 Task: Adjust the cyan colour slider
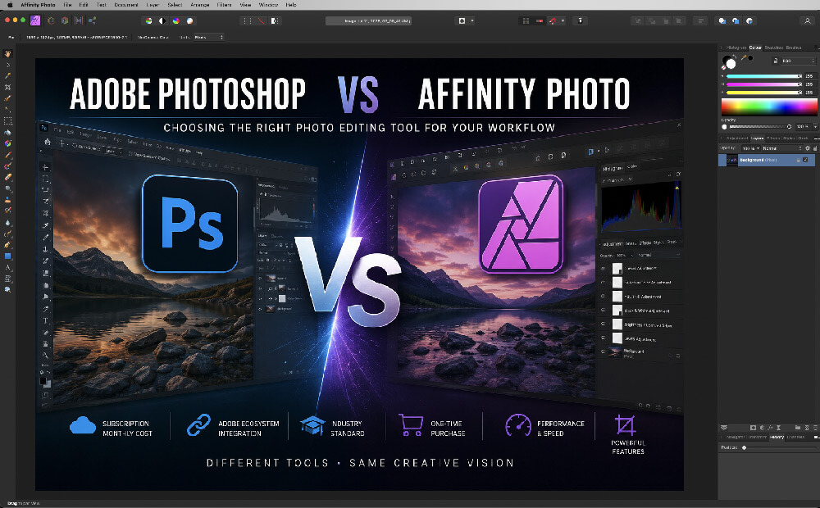click(764, 76)
